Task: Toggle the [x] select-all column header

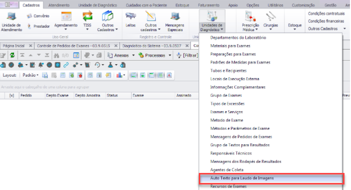Action: point(12,95)
